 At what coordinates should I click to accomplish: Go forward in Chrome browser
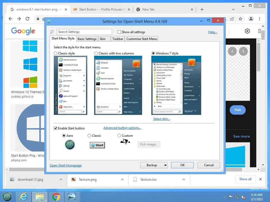tap(19, 19)
